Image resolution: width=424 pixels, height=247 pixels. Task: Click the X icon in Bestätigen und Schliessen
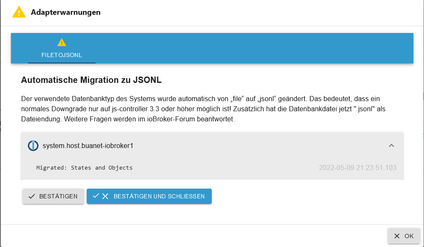tap(105, 196)
